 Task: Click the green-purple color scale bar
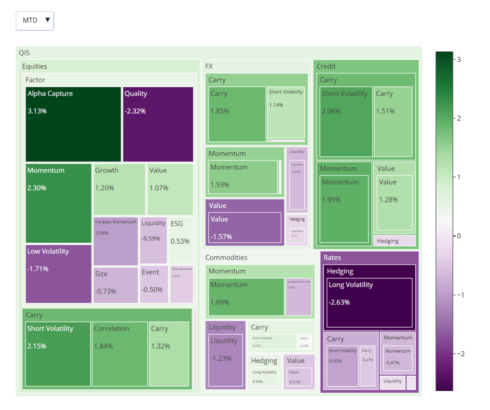[x=444, y=221]
